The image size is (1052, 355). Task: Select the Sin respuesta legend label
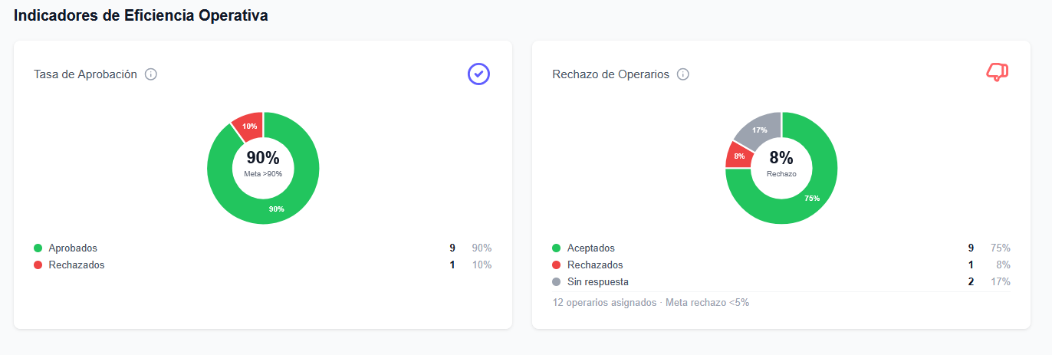tap(598, 282)
